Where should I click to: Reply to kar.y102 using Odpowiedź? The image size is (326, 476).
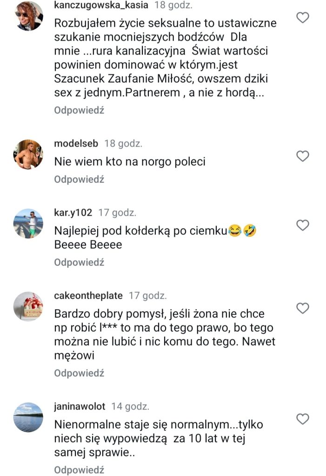point(79,262)
